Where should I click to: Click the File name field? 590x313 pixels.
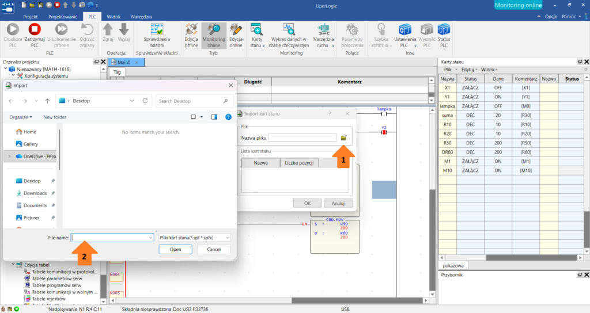pyautogui.click(x=112, y=238)
